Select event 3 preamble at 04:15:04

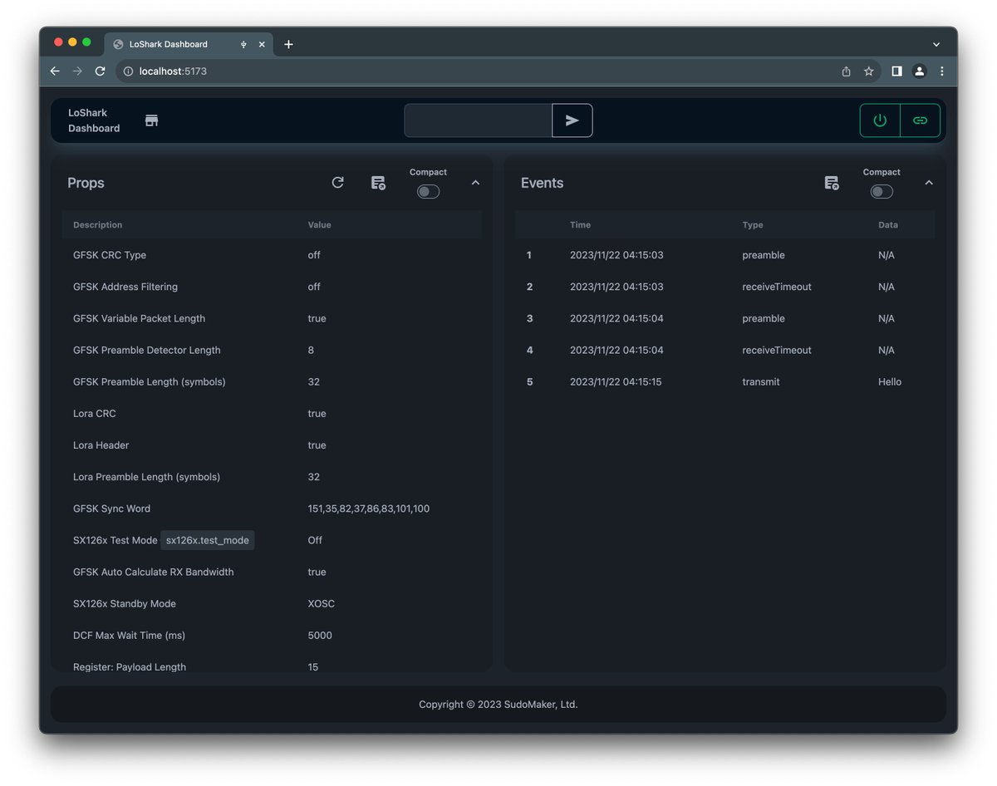[x=725, y=318]
